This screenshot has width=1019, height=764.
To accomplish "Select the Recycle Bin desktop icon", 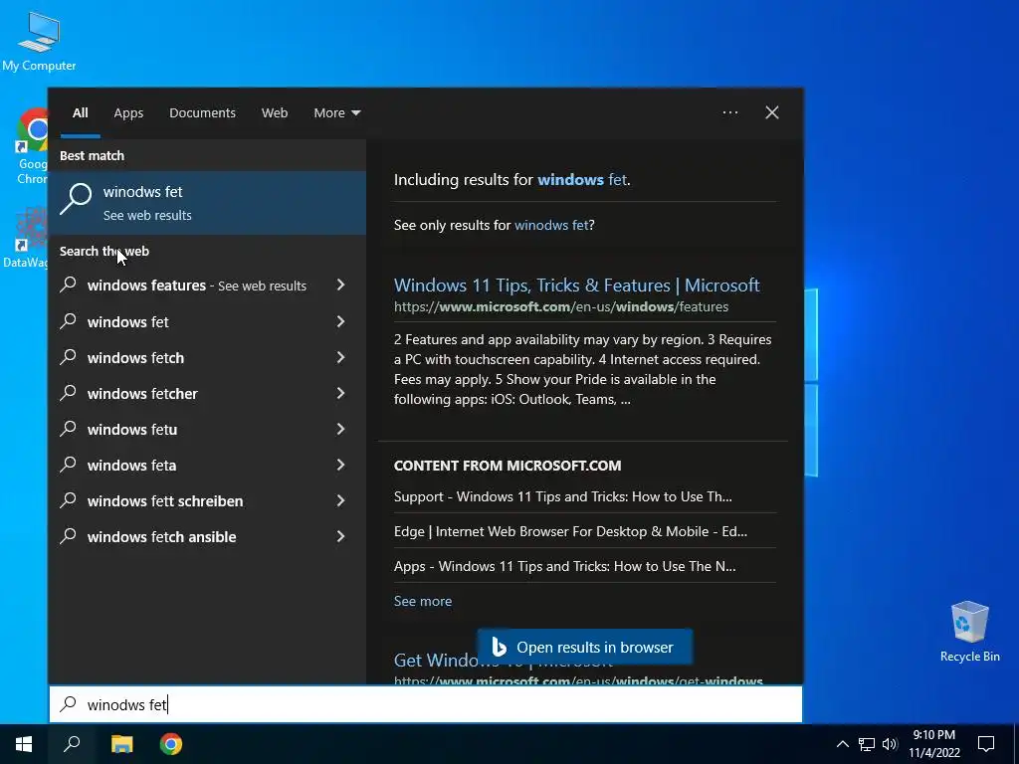I will (x=969, y=632).
